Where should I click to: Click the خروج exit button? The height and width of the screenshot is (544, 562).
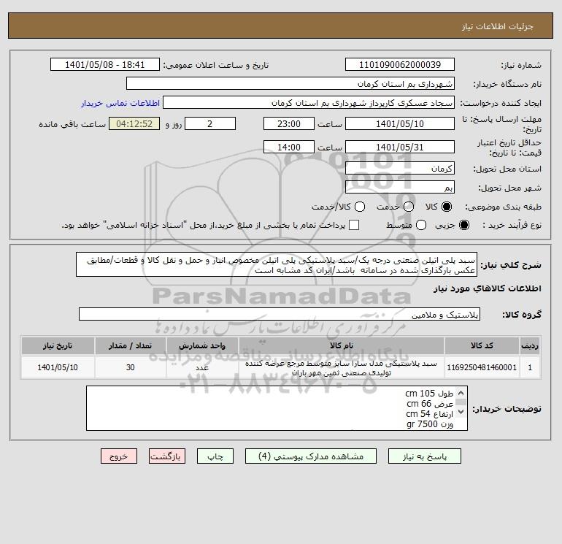(119, 456)
